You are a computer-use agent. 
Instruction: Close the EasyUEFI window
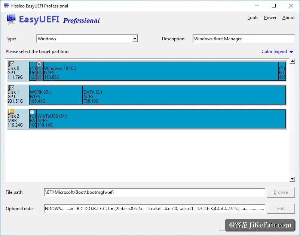(291, 6)
